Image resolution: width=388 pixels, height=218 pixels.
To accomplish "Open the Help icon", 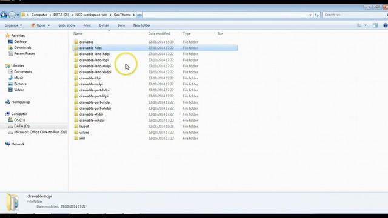I will (386, 25).
